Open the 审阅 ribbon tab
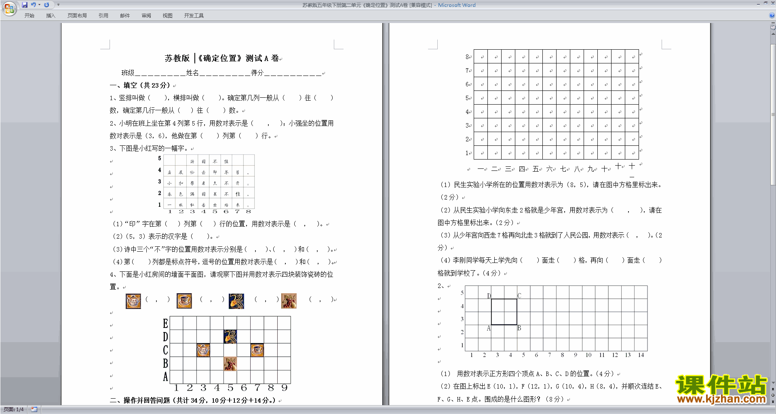The width and height of the screenshot is (776, 414). pos(146,16)
